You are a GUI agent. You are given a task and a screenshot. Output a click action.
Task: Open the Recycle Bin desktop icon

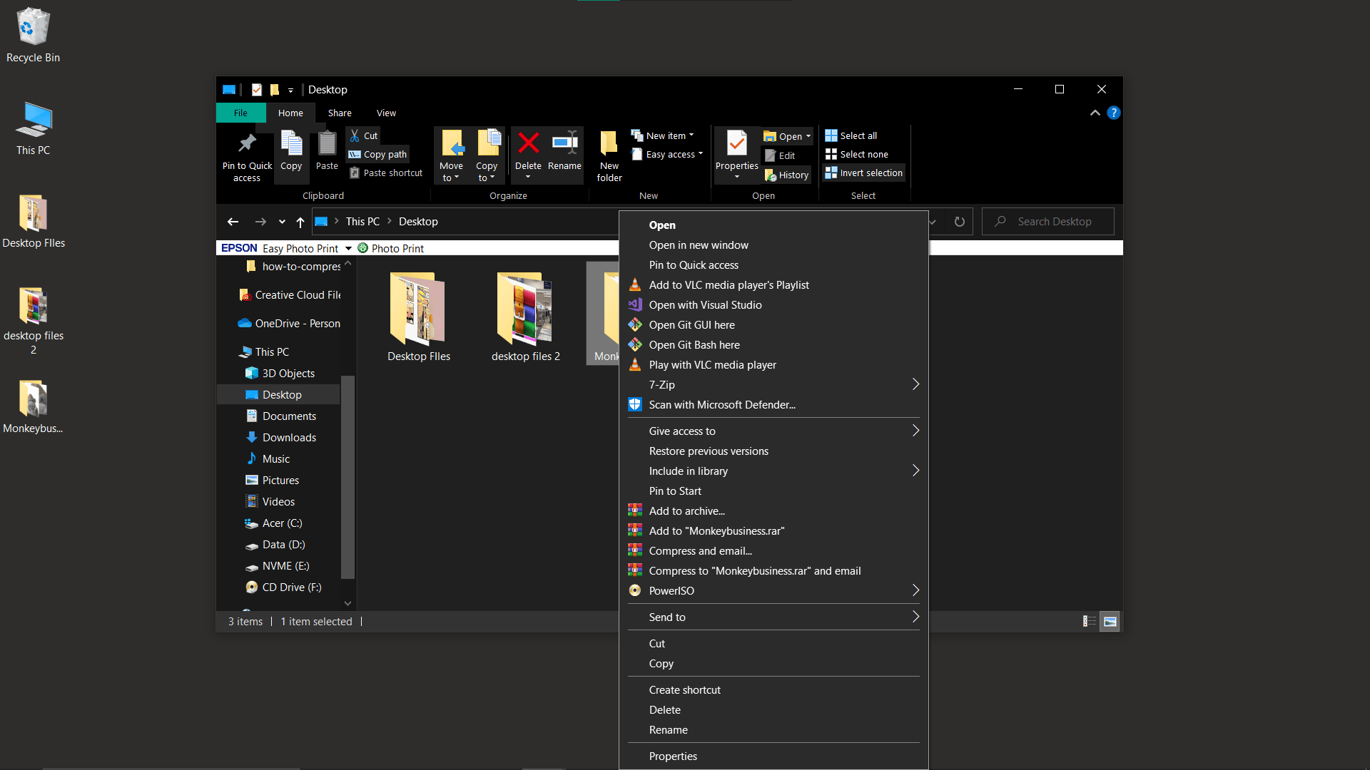click(33, 29)
